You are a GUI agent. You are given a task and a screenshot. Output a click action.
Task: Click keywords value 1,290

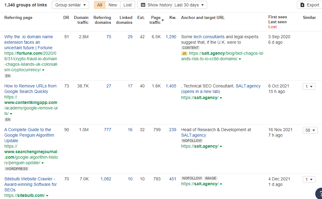[x=171, y=37]
